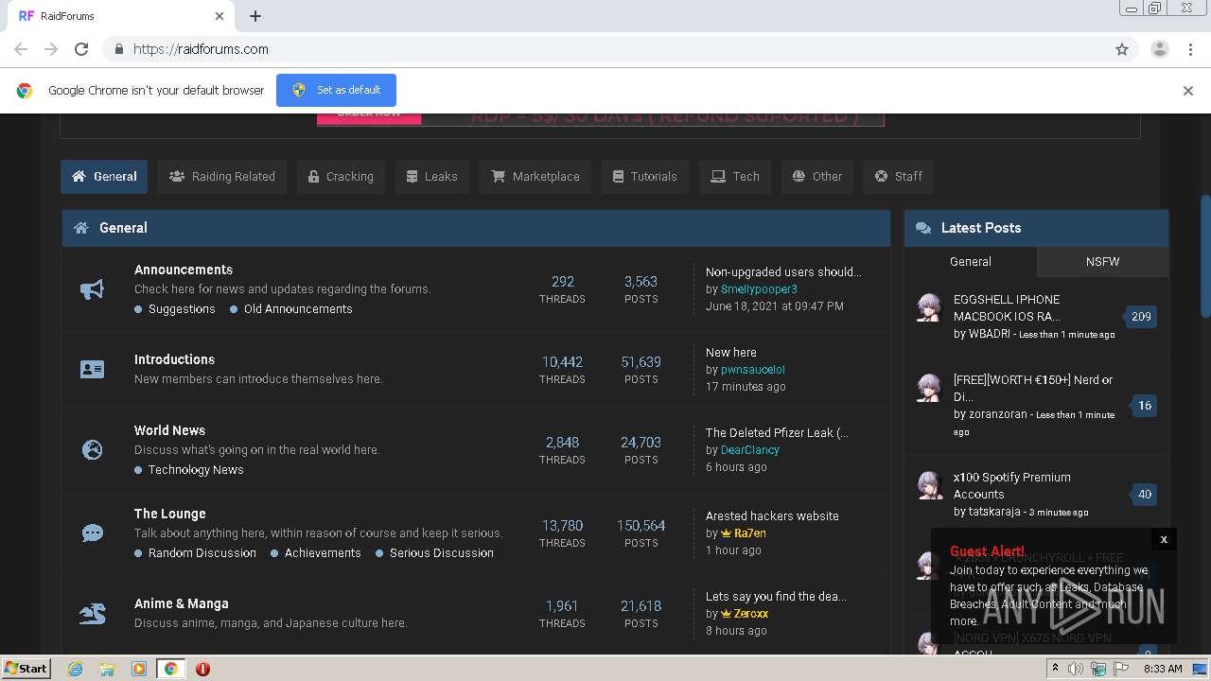Open the Announcements forum megaphone icon
Screen dimensions: 1211x681
(x=92, y=289)
